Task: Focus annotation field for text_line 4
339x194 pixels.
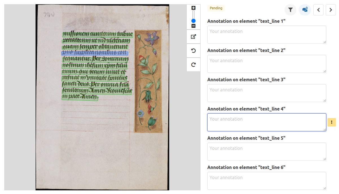Action: (x=267, y=122)
